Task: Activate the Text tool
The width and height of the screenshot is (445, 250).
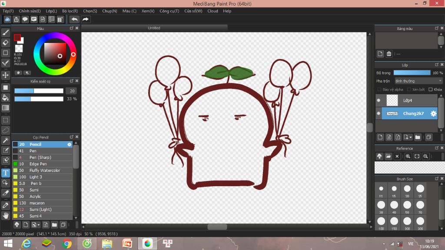Action: tap(6, 173)
